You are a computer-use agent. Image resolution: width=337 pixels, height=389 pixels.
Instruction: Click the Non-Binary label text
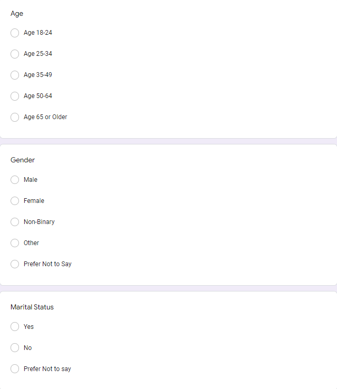coord(39,222)
